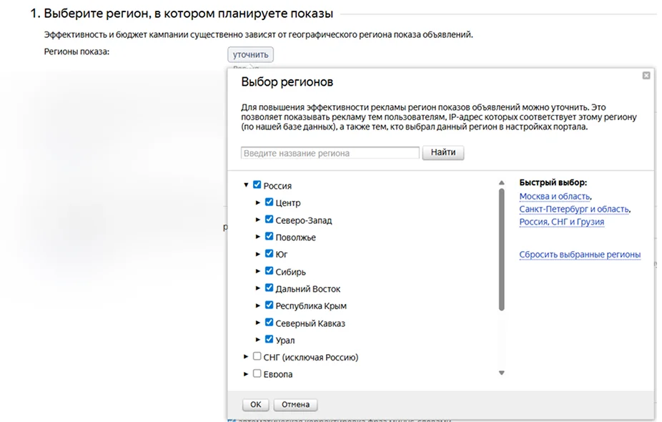Select Санкт-Петербург и область quick link
Screen dimensions: 662x422
[x=574, y=209]
